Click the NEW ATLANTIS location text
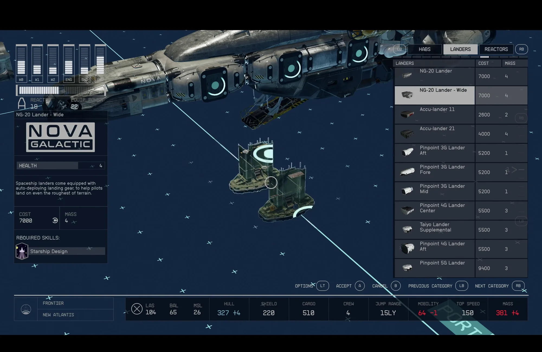542x352 pixels. point(58,315)
